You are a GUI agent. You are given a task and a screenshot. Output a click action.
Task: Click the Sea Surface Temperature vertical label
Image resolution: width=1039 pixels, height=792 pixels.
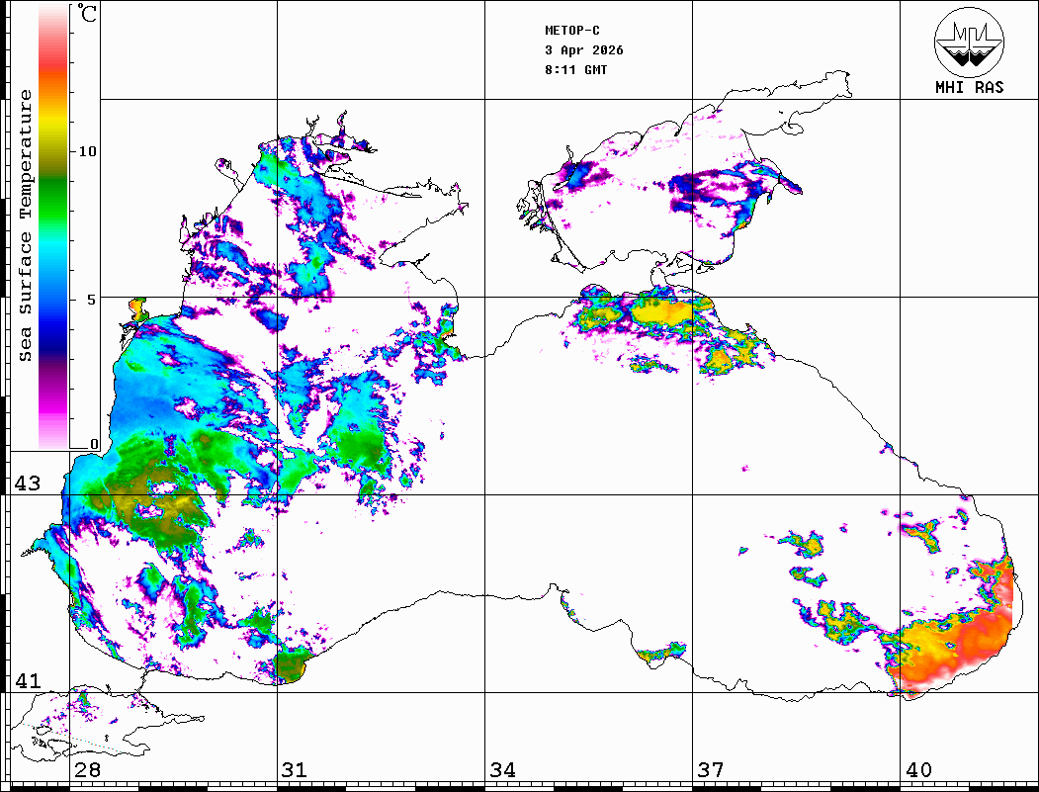pyautogui.click(x=26, y=225)
